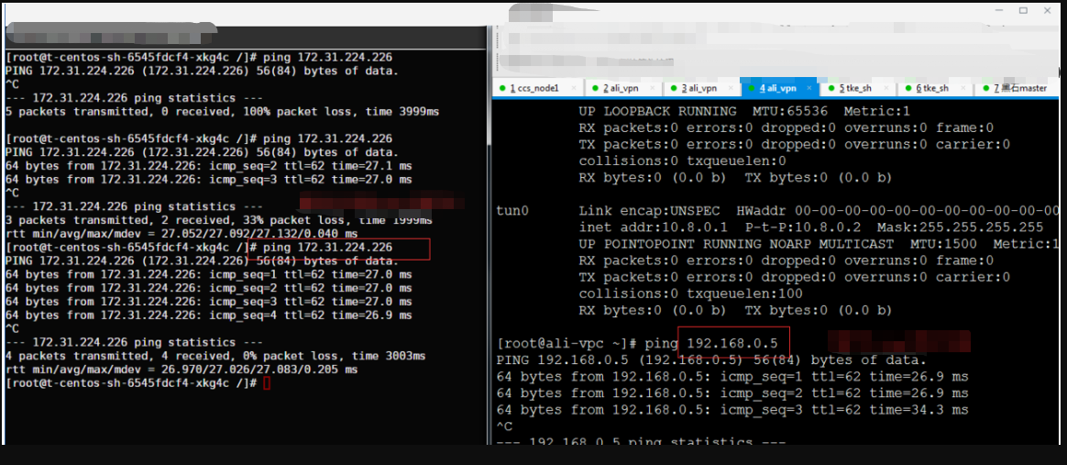
Task: Click 'icmp_seq=3 ttl=62 time=34.3 ms' line
Action: 732,410
